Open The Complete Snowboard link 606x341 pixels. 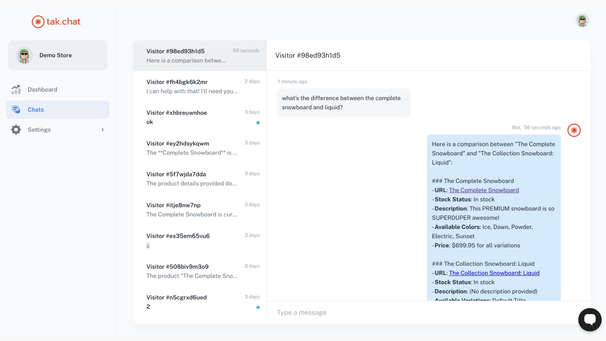pyautogui.click(x=484, y=190)
